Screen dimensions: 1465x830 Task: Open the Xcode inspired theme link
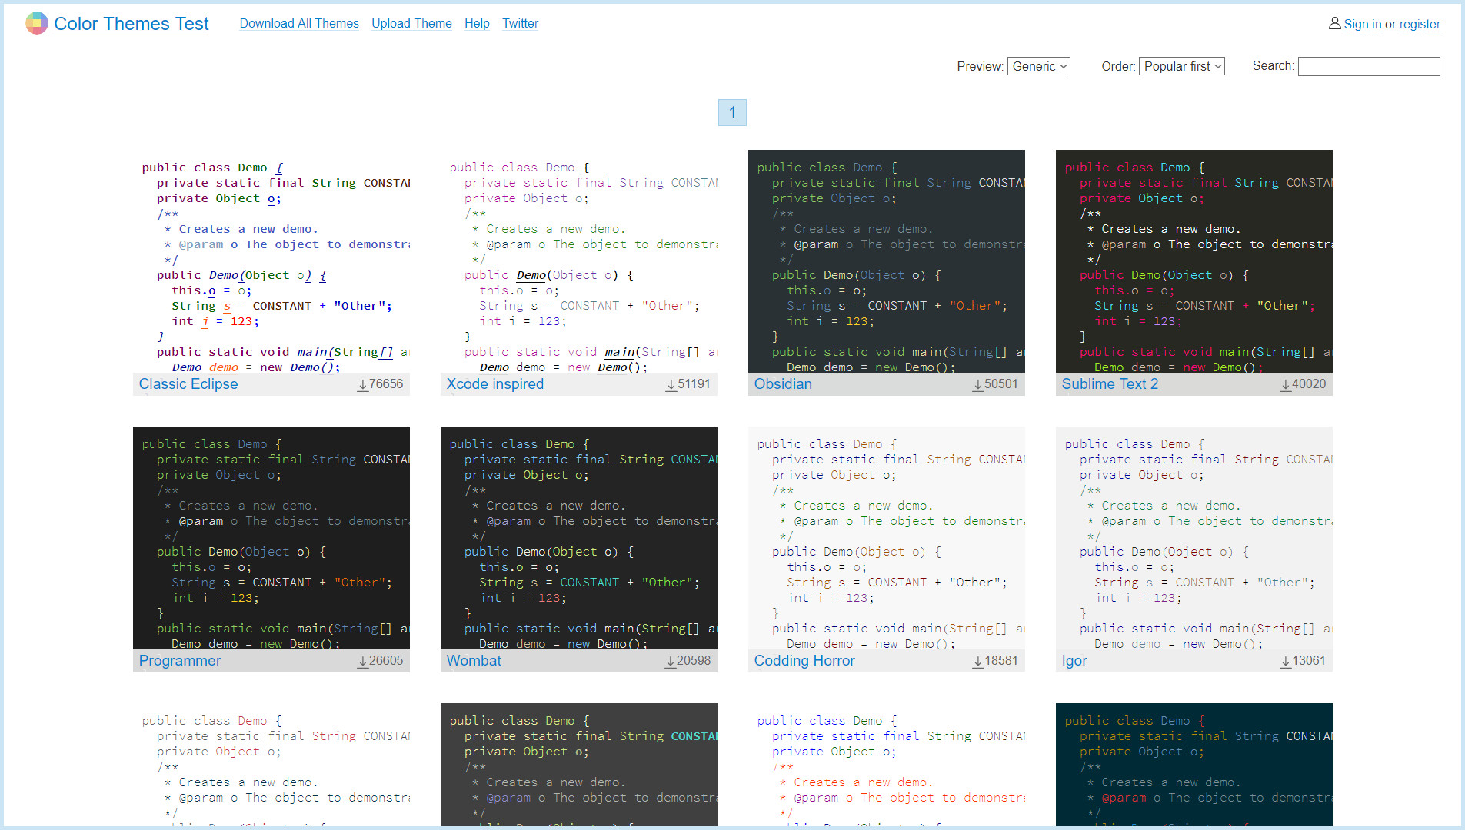coord(495,384)
